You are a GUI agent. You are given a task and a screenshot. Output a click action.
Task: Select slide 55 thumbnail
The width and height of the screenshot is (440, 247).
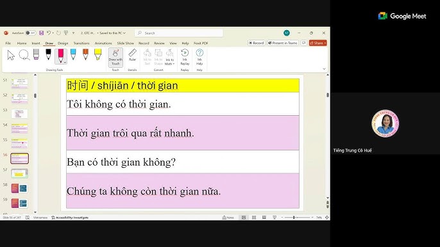click(x=19, y=143)
